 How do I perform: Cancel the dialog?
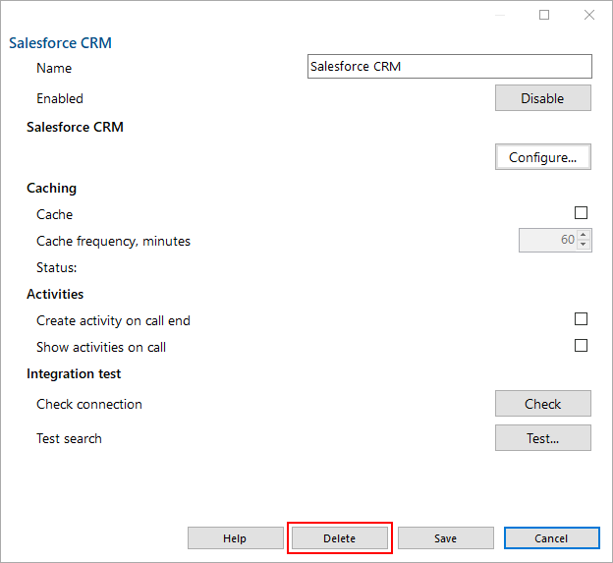(552, 538)
